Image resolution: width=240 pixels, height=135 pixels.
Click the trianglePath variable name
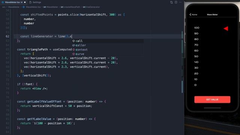[37, 49]
